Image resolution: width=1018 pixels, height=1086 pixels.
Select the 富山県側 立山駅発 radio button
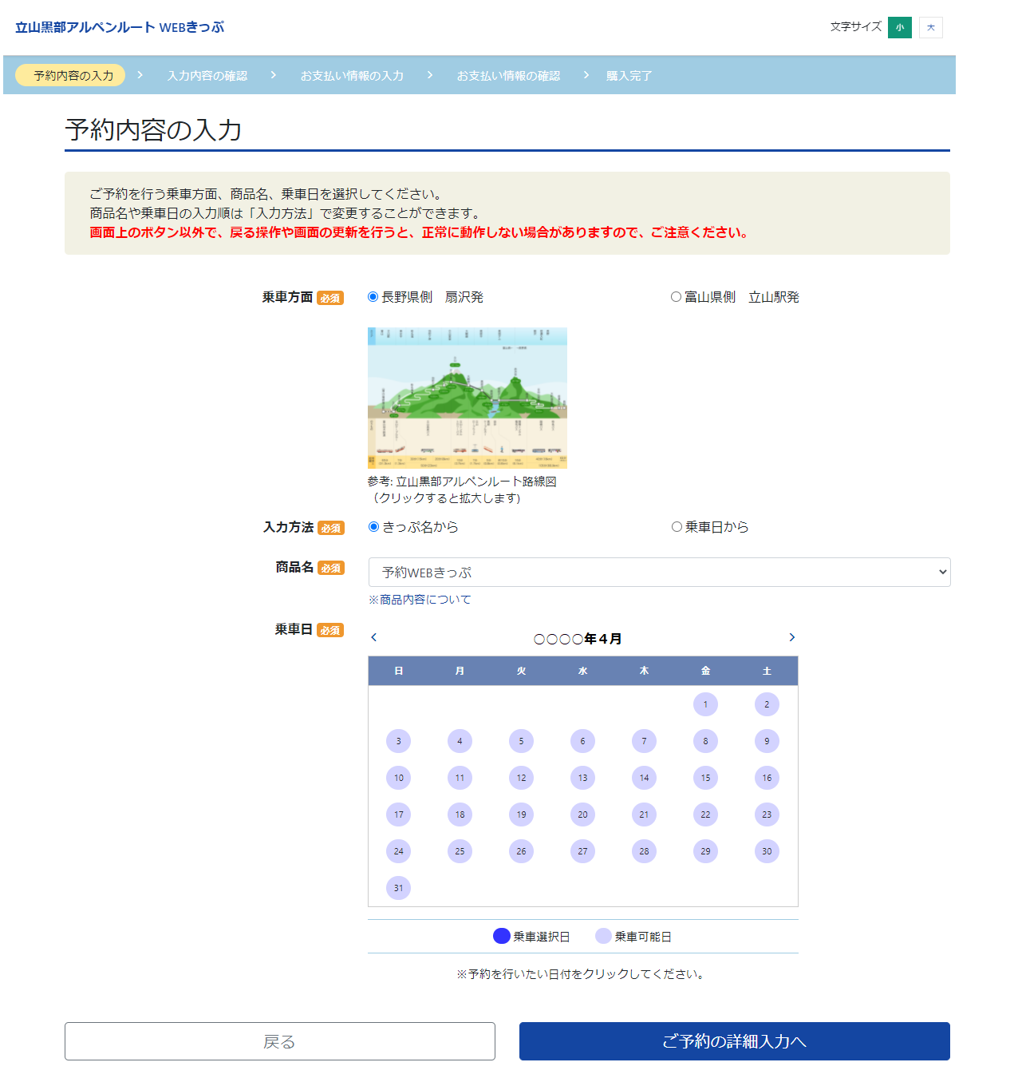(x=676, y=297)
